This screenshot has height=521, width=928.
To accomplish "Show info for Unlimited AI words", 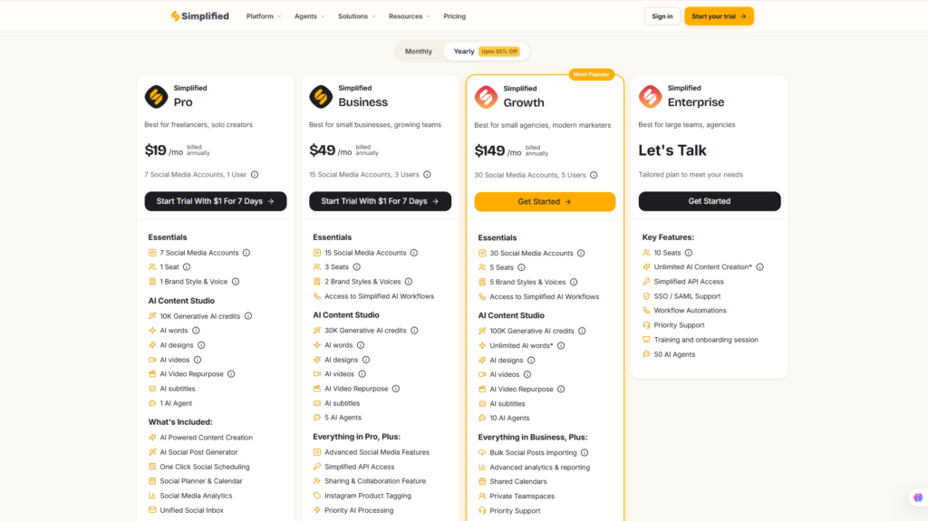I will (x=561, y=346).
